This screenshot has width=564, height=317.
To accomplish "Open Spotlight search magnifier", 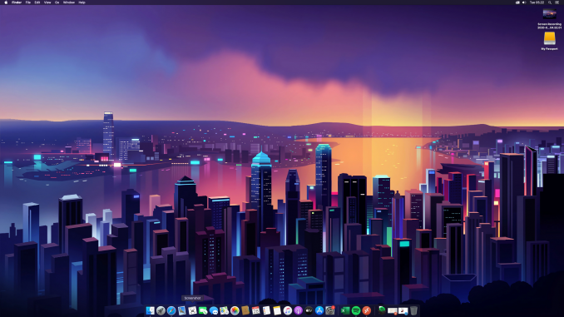I will point(550,2).
